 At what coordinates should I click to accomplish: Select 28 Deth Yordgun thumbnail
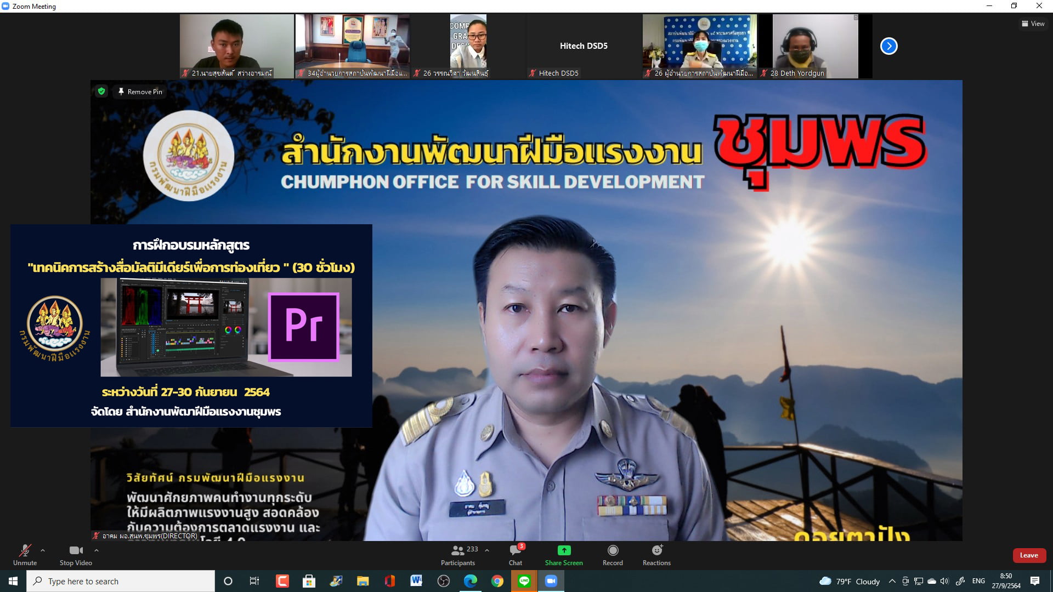pos(815,46)
